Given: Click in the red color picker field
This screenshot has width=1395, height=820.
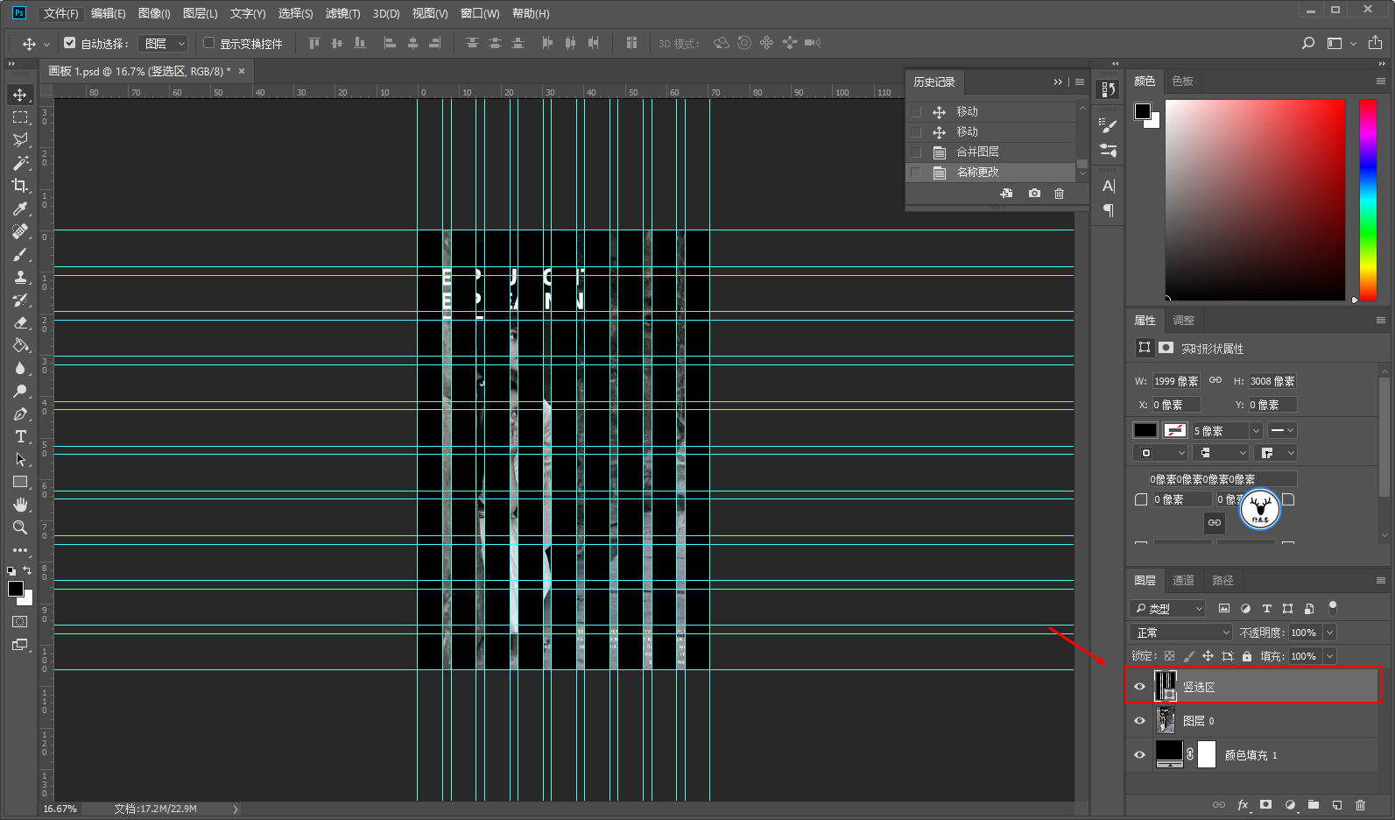Looking at the screenshot, I should [x=1254, y=200].
